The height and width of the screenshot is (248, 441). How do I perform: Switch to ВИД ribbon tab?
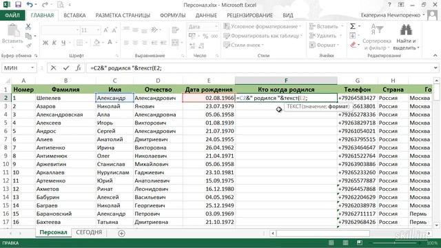pos(288,15)
